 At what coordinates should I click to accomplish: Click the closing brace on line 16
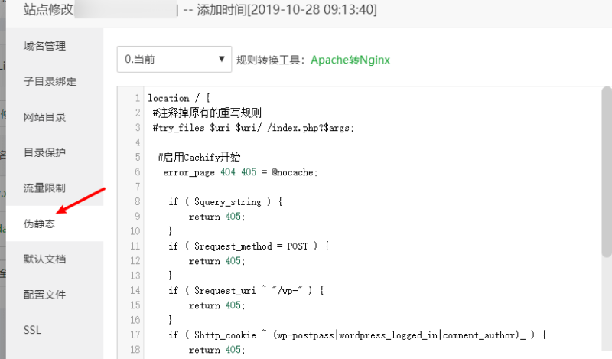coord(170,320)
